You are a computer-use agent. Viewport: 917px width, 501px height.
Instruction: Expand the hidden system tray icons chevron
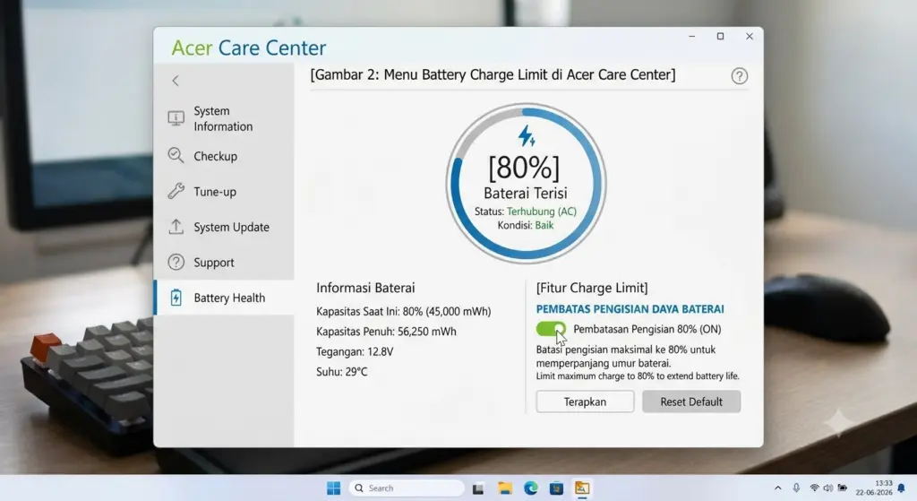tap(778, 488)
